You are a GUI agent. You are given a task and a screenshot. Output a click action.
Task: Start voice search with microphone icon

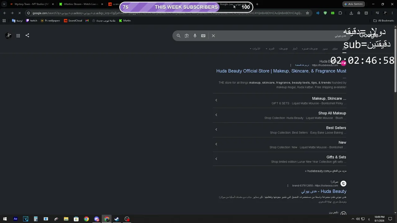pos(195,36)
